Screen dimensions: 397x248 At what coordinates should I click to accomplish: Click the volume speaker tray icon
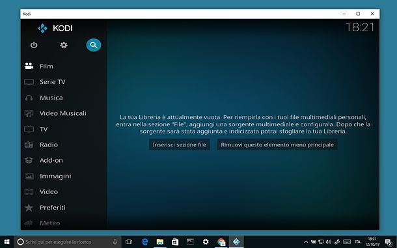tap(329, 242)
